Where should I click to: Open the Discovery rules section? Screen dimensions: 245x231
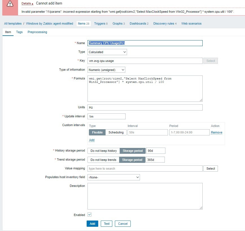(165, 23)
